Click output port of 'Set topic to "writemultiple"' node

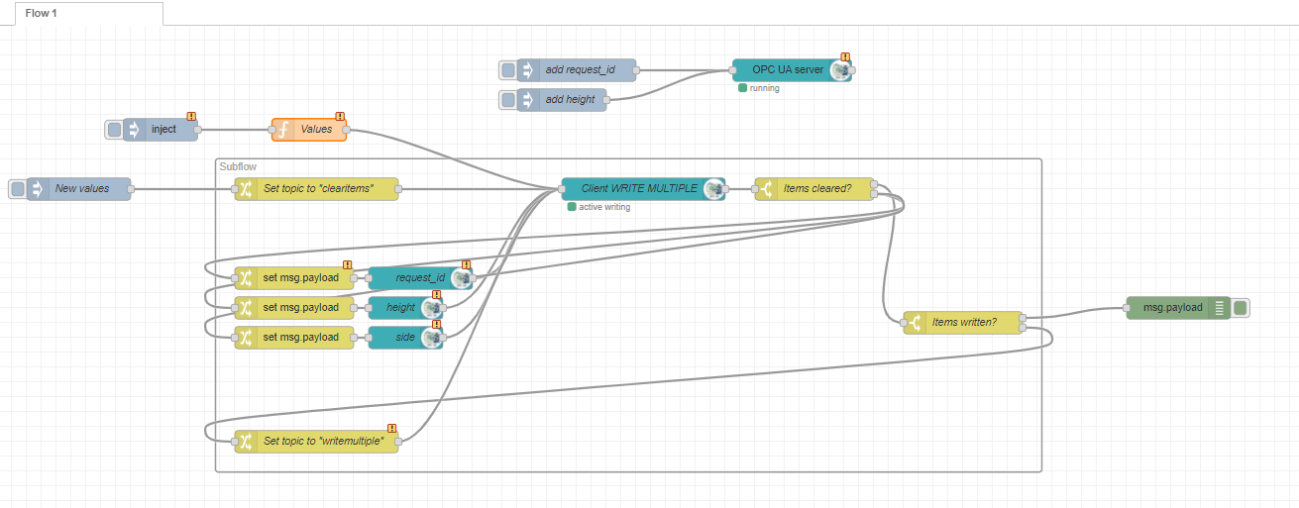pos(398,442)
